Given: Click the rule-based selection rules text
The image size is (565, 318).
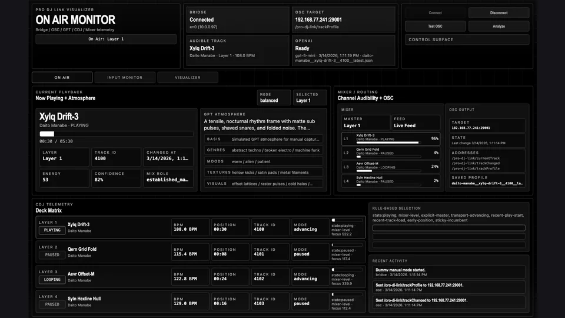Looking at the screenshot, I should [x=448, y=218].
